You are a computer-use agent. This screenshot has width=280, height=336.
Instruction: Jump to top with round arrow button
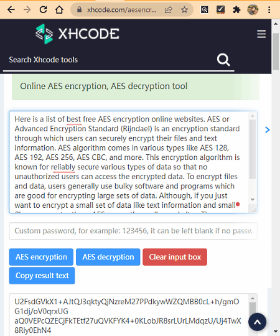click(258, 322)
